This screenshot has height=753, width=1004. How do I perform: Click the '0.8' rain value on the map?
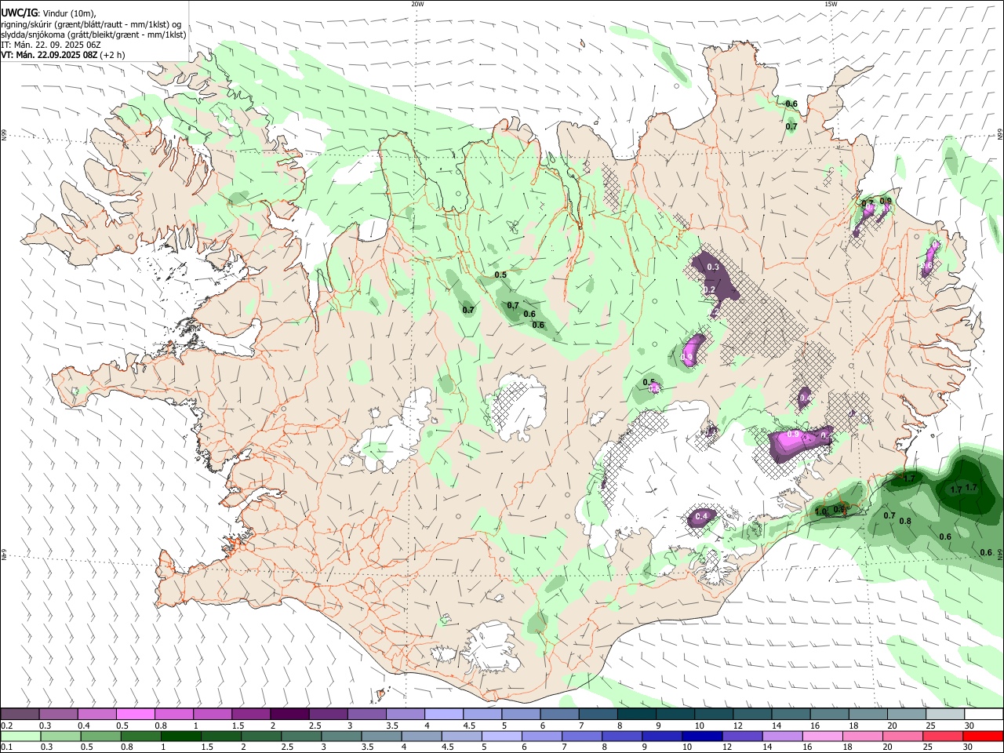(x=904, y=521)
